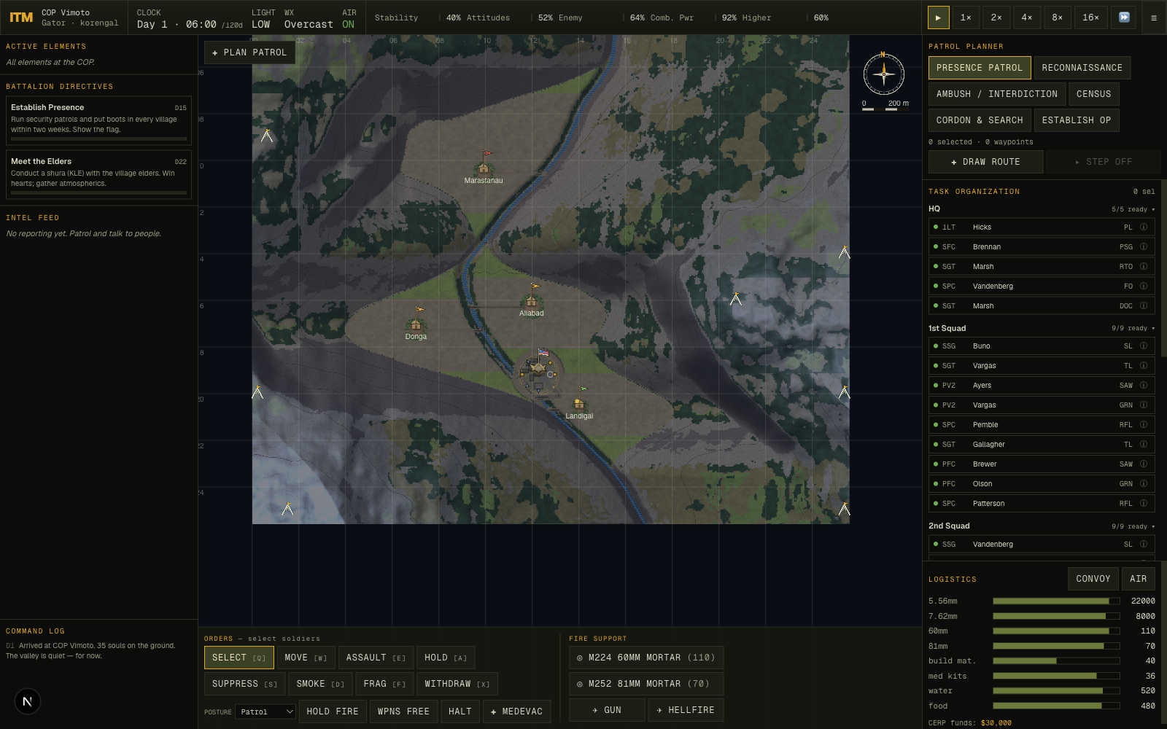Viewport: 1167px width, 729px height.
Task: Choose the Reconnaissance patrol type
Action: [x=1082, y=68]
